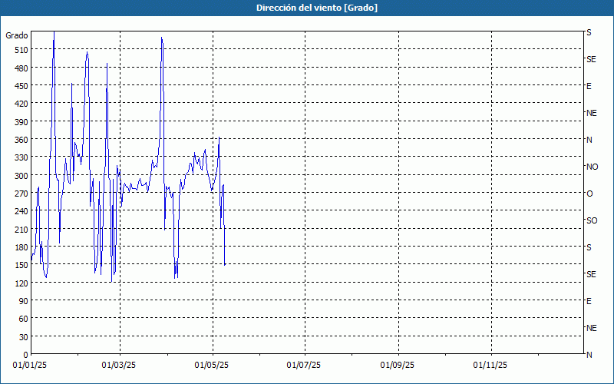Click the 270 degree axis label
The image size is (614, 384).
tap(21, 194)
